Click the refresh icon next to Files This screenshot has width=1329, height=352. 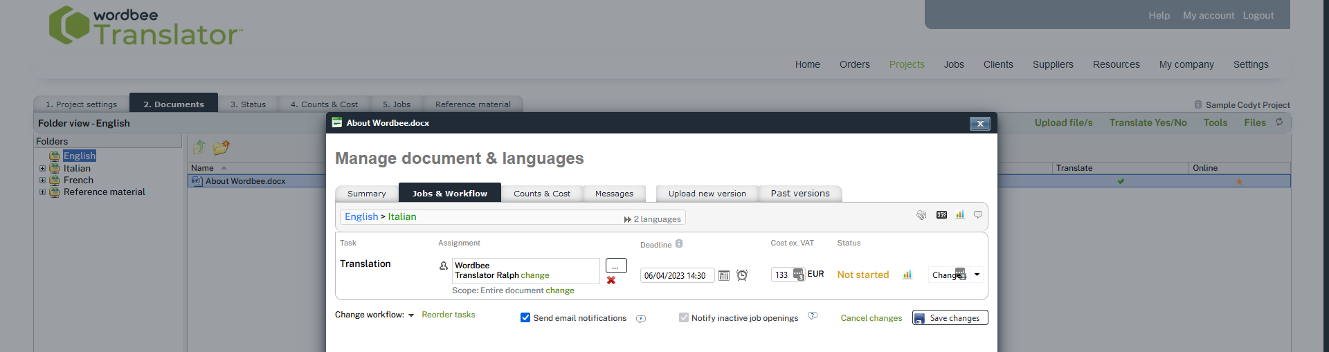pos(1279,122)
